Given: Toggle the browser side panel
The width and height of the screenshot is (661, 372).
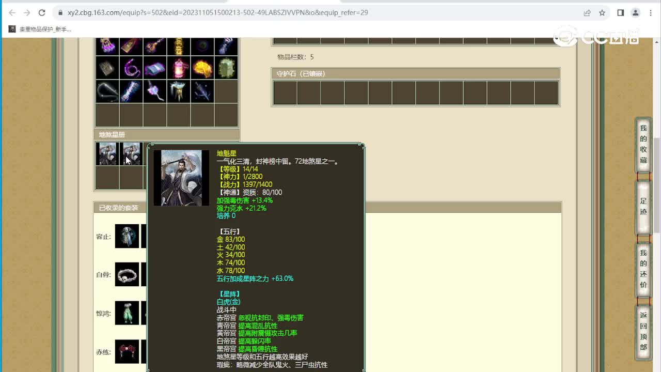Looking at the screenshot, I should click(x=621, y=12).
